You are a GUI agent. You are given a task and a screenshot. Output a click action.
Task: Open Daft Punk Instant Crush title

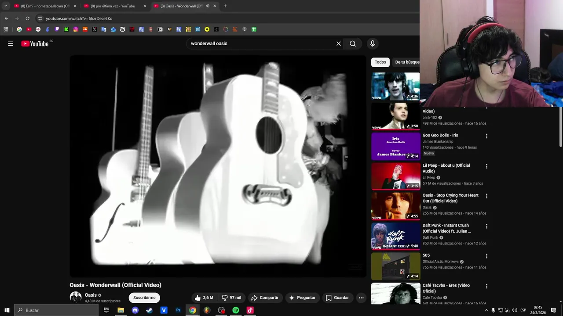446,228
